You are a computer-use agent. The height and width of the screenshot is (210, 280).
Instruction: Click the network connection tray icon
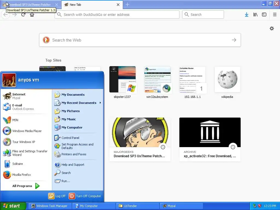coord(255,206)
